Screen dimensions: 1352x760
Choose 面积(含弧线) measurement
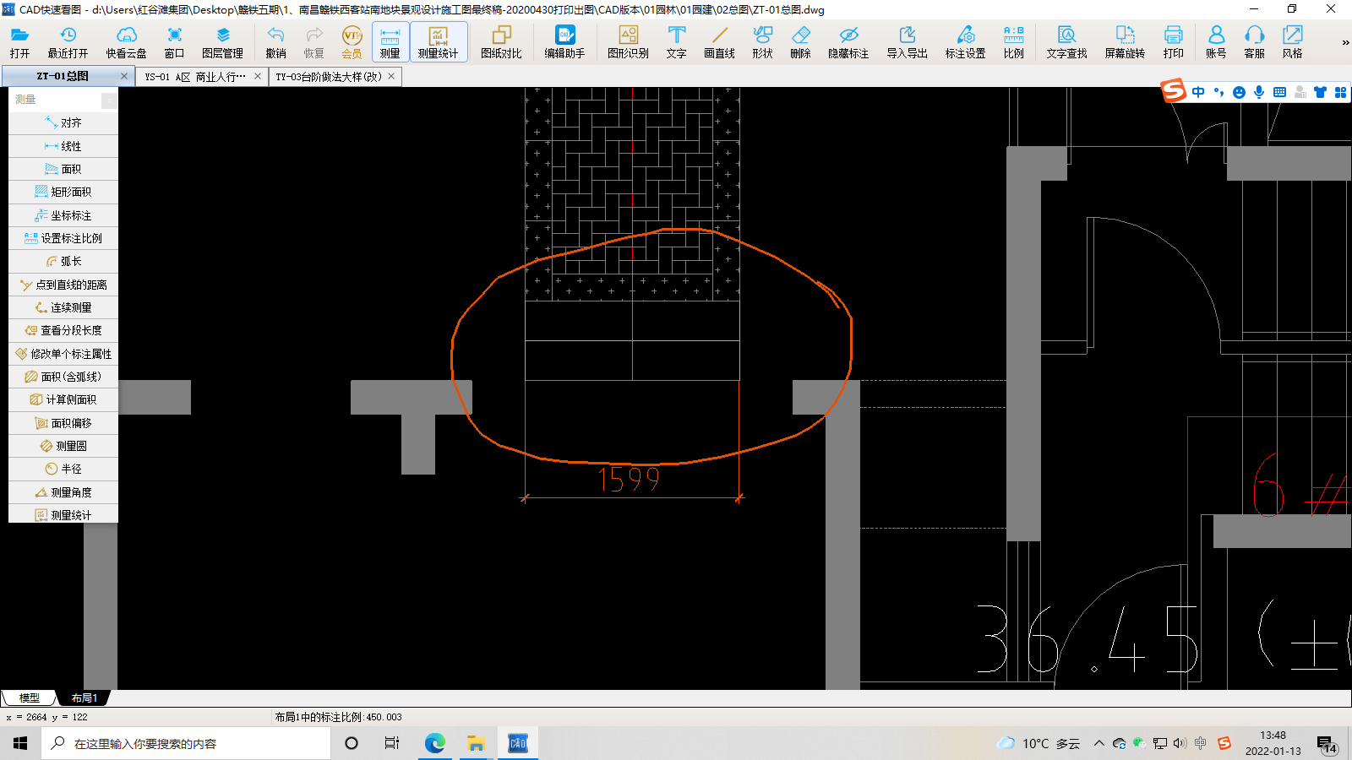[x=63, y=377]
